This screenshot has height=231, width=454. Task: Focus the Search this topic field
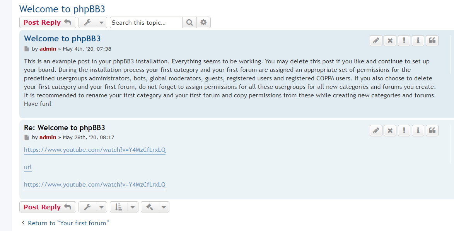point(146,22)
